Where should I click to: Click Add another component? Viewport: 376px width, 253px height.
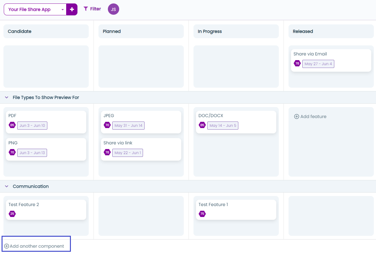coord(34,246)
